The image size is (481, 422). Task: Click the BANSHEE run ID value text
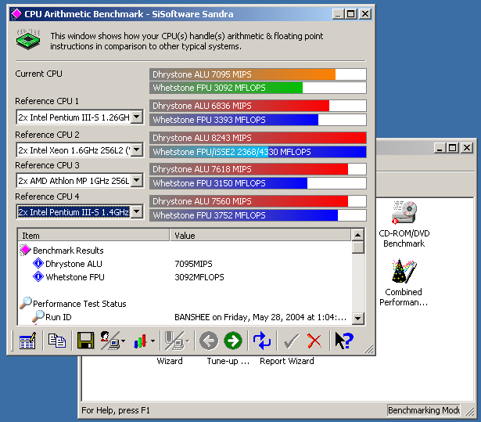click(x=260, y=317)
